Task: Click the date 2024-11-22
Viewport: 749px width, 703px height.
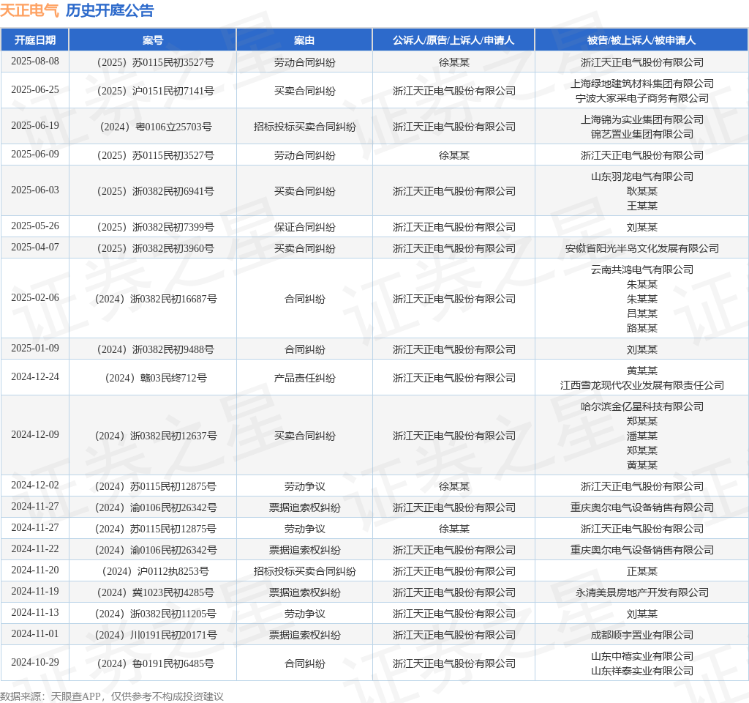Action: (35, 548)
